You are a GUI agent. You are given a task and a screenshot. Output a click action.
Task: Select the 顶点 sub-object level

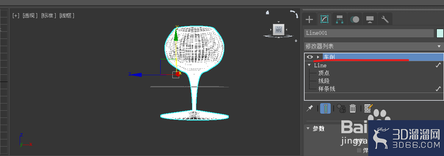[x=324, y=73]
